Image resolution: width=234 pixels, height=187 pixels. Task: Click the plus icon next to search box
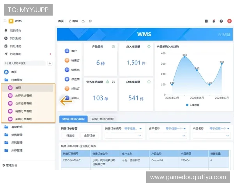coord(50,63)
